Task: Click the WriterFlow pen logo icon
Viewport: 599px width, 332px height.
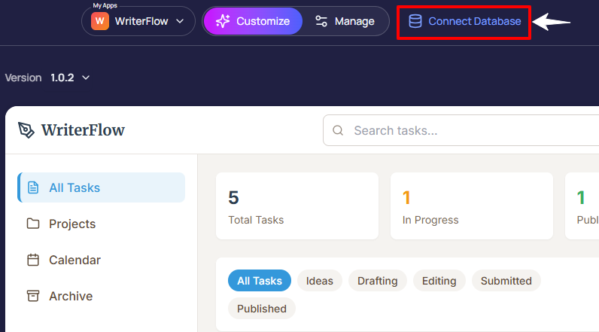Action: [x=26, y=130]
